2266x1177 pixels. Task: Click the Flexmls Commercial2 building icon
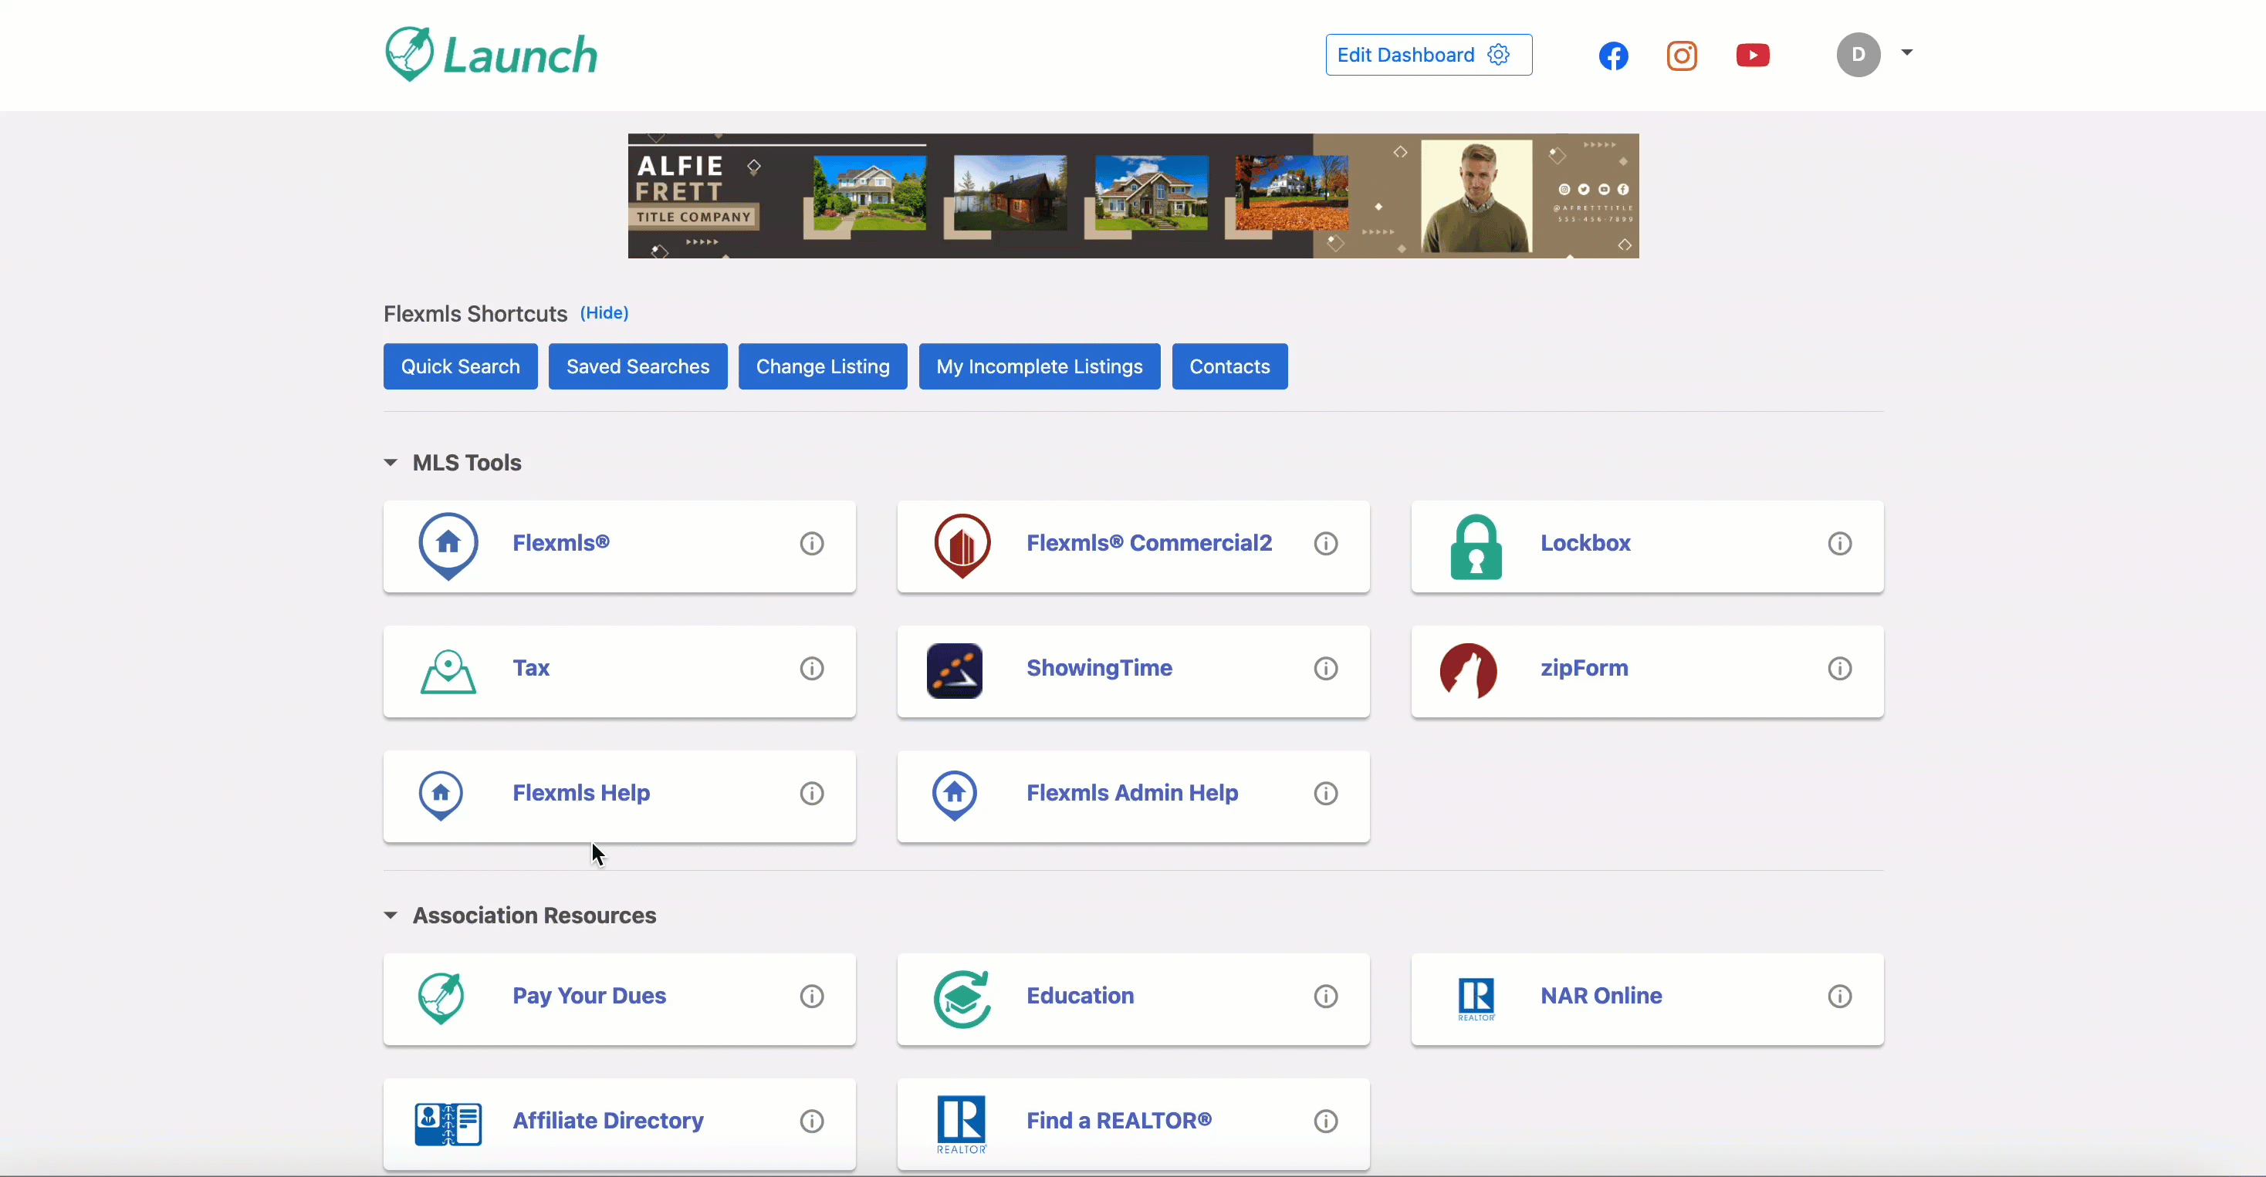[962, 546]
